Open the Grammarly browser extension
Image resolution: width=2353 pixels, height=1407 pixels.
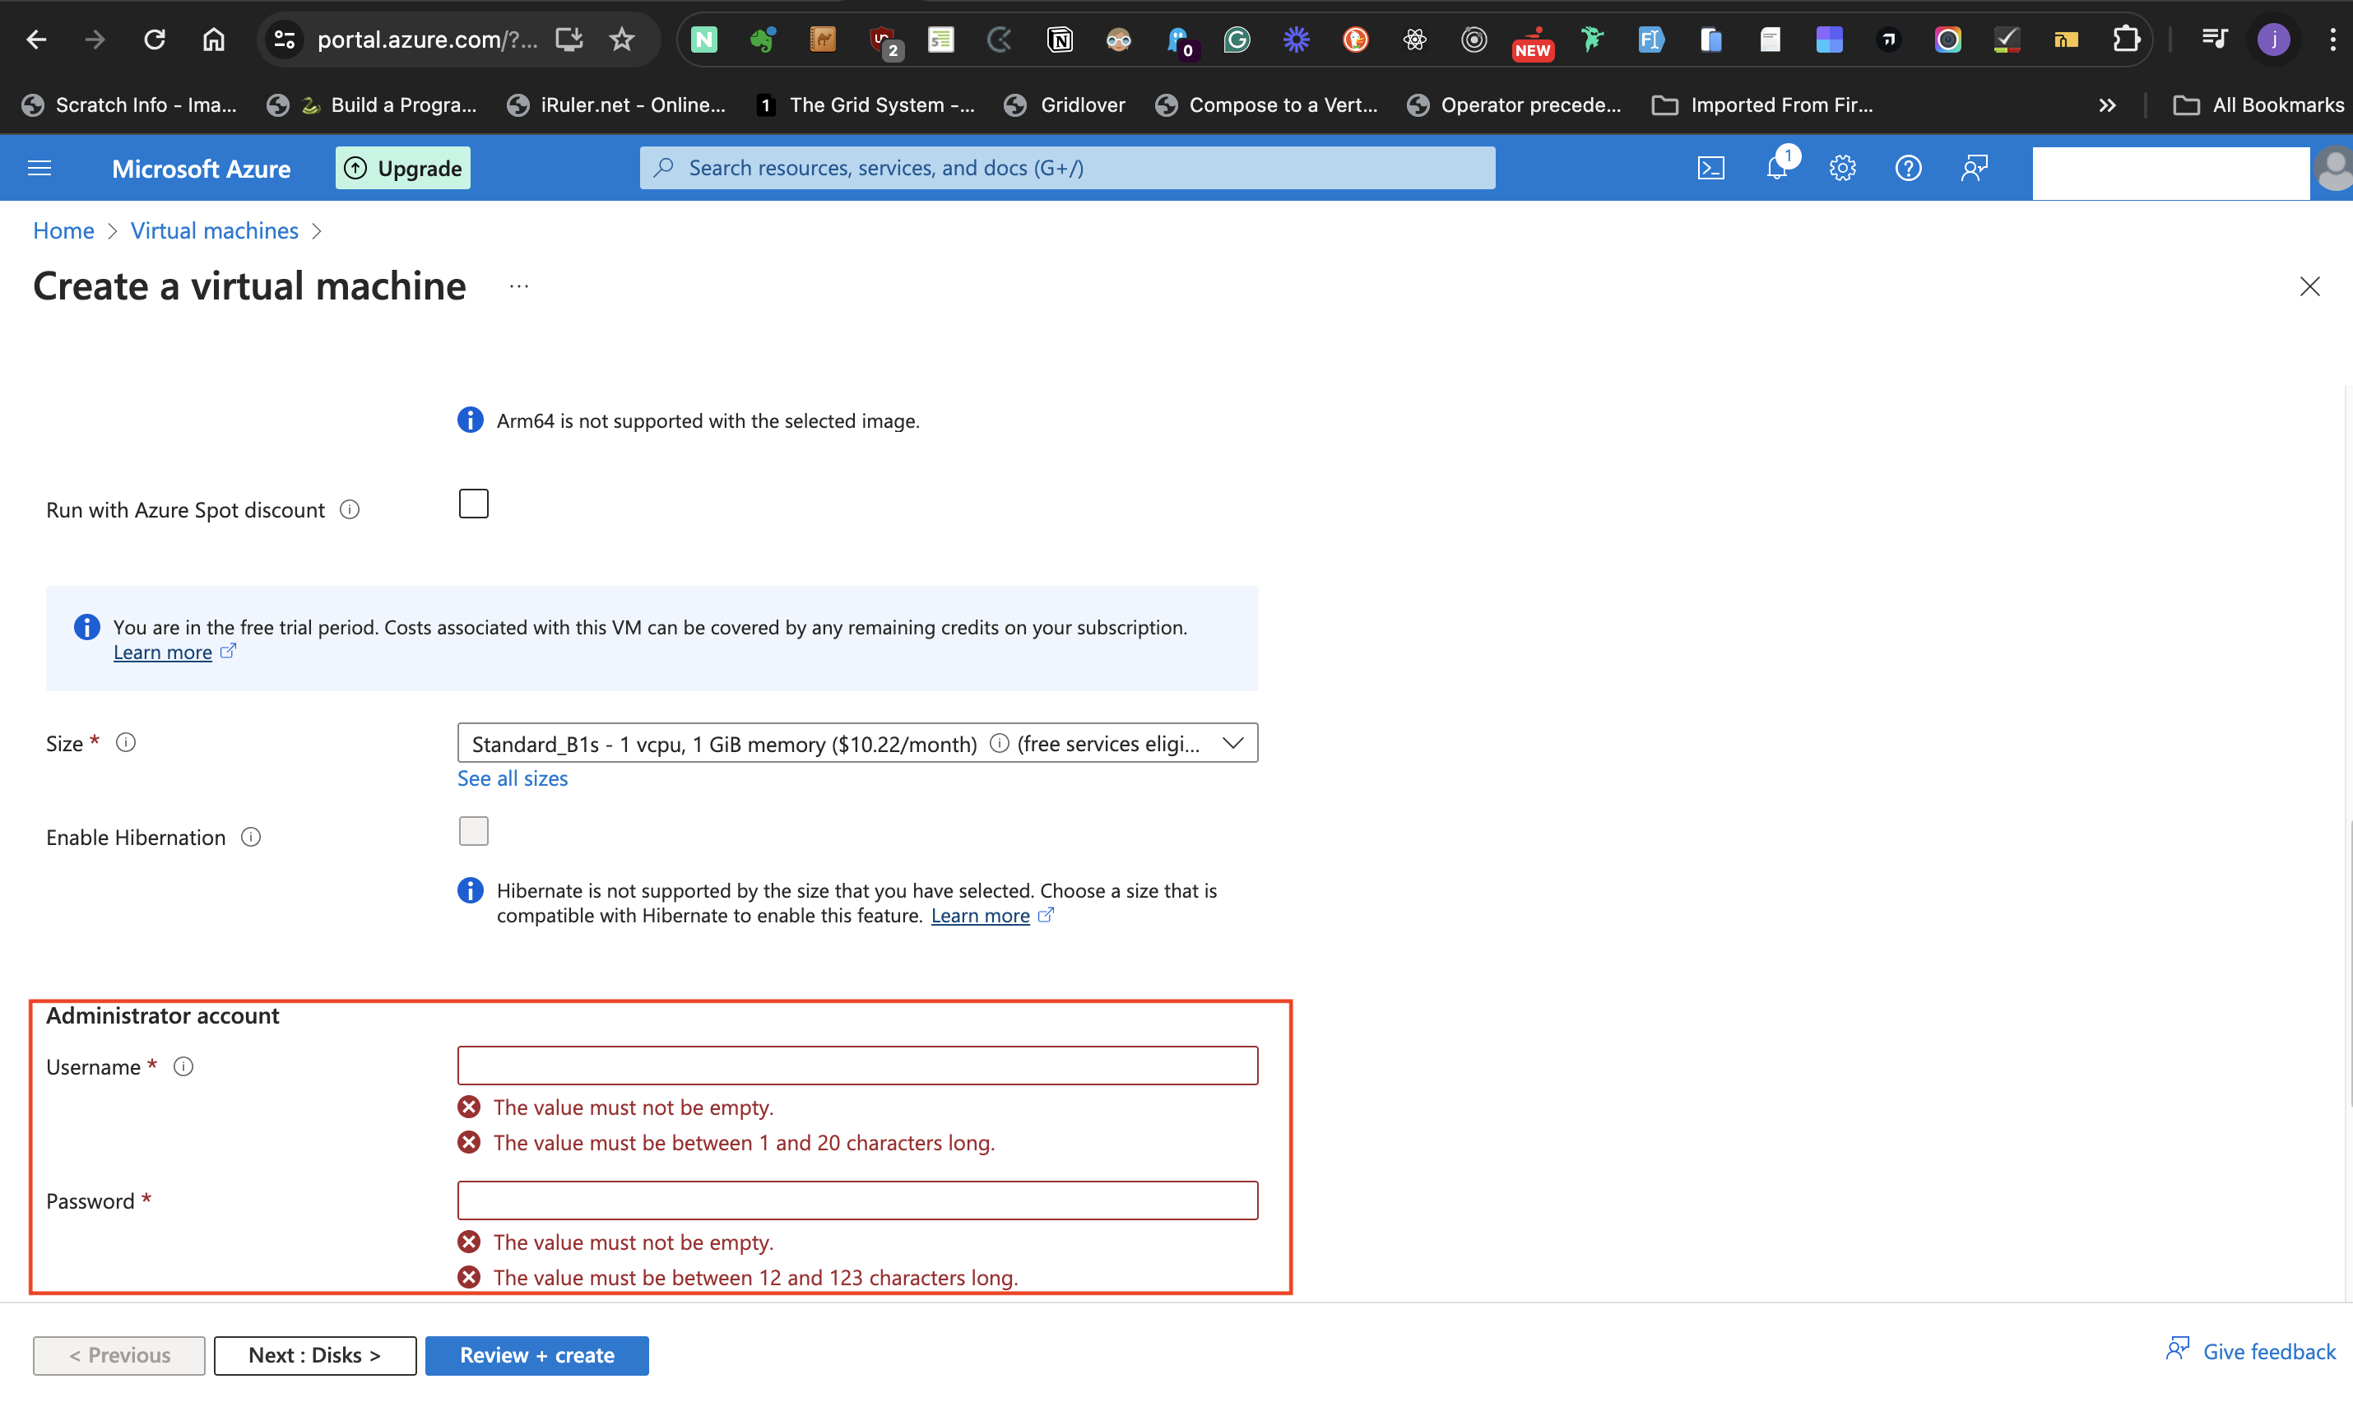coord(1237,39)
